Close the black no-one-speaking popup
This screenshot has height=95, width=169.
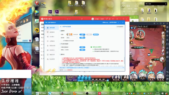[166, 4]
